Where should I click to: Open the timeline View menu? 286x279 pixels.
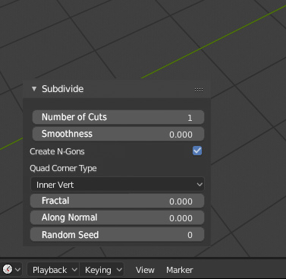pos(145,270)
